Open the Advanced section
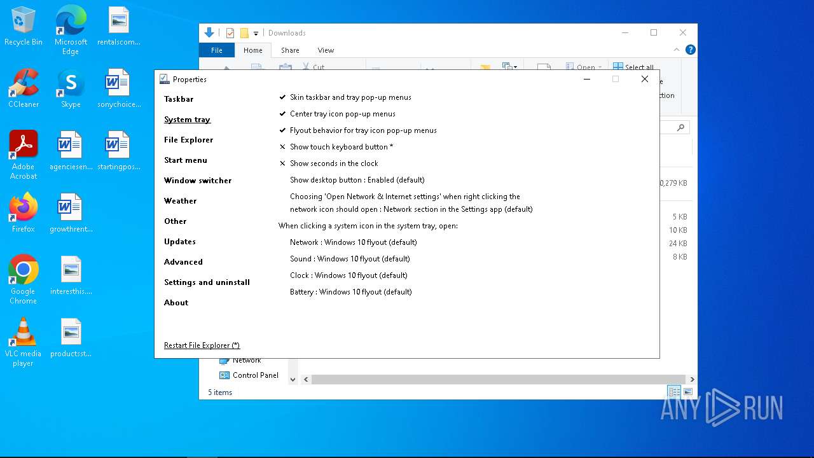Screen dimensions: 814x458 tap(183, 262)
